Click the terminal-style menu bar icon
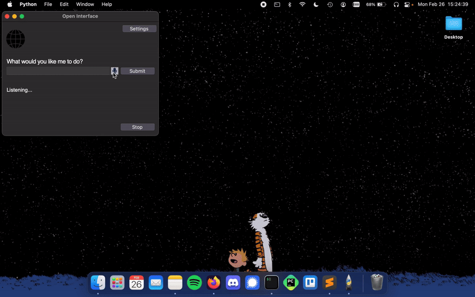Screen dimensions: 475x297 277,4
